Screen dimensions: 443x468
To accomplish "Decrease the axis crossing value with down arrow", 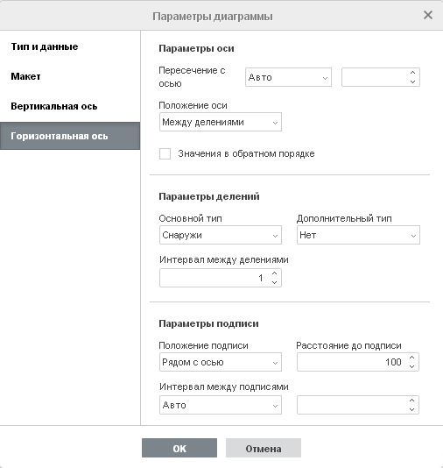I will click(412, 82).
